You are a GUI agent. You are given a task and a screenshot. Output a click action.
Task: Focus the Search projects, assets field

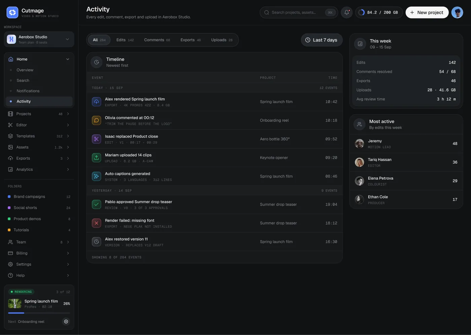coord(299,12)
